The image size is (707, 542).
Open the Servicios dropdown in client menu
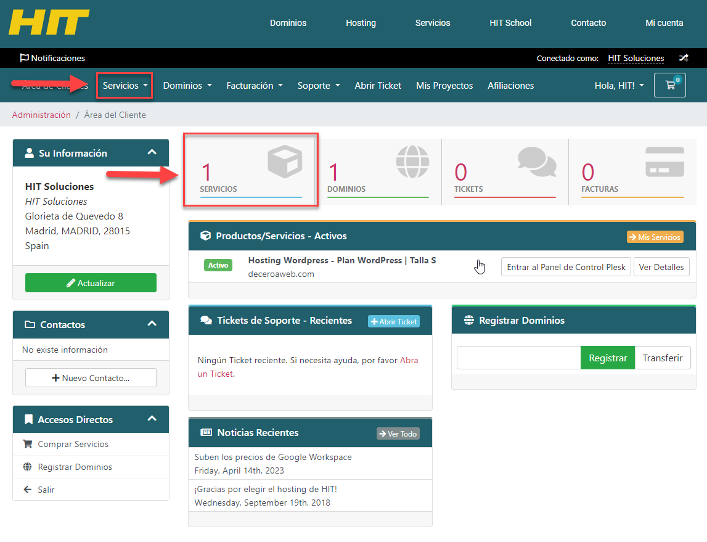tap(125, 85)
